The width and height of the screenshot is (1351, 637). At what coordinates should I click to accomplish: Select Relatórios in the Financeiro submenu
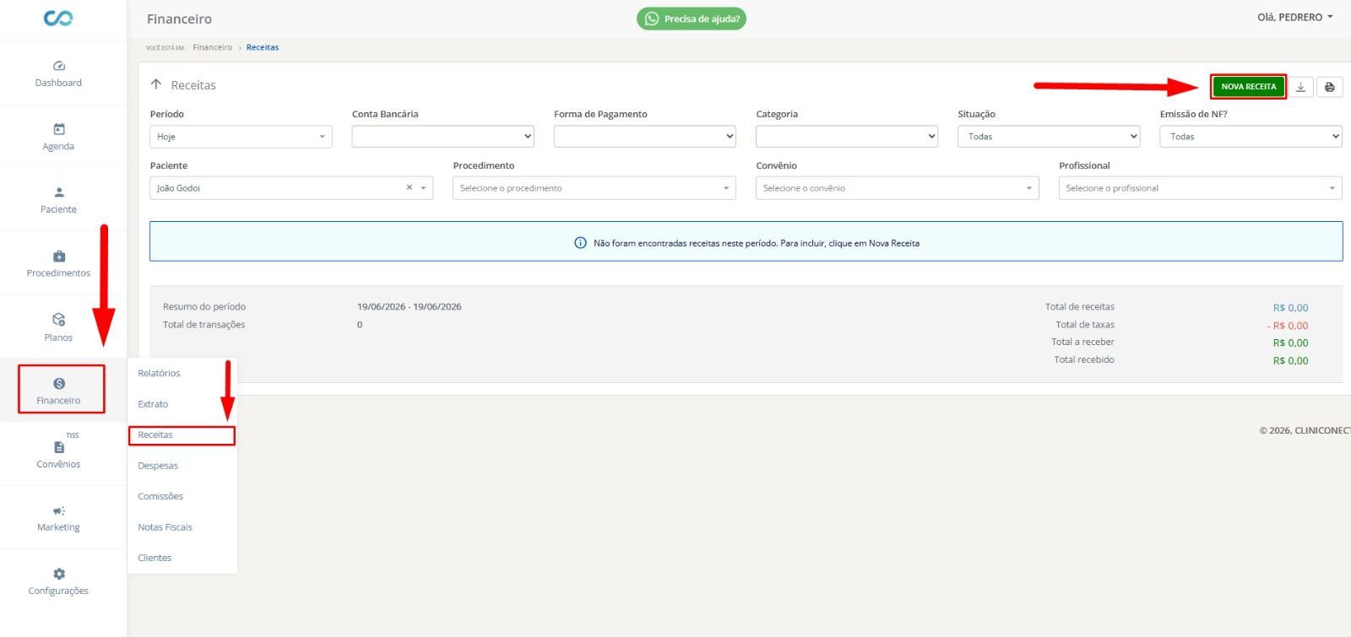[x=159, y=373]
